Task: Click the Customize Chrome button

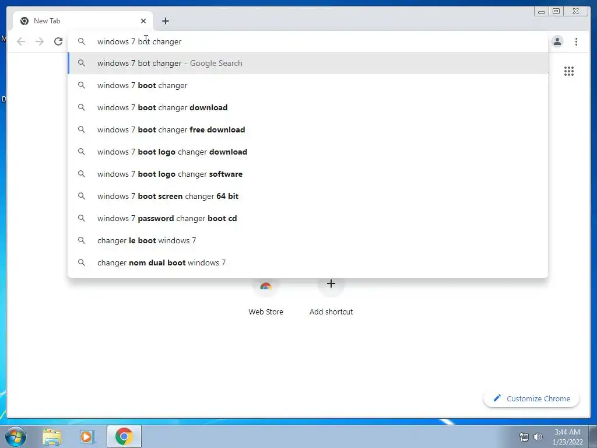Action: (x=532, y=398)
